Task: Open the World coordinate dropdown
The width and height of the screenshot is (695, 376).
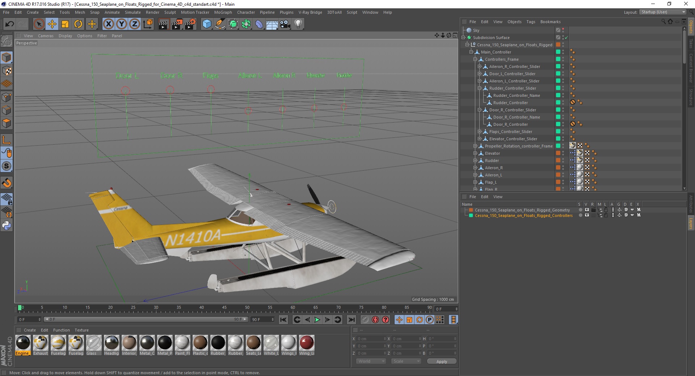Action: coord(371,361)
